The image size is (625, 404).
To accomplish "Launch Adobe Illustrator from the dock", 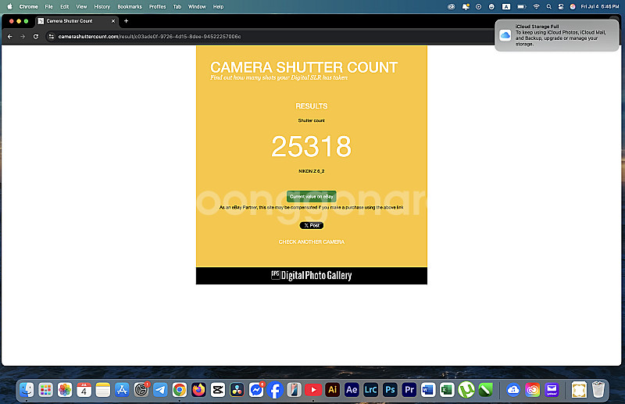I will pyautogui.click(x=333, y=390).
